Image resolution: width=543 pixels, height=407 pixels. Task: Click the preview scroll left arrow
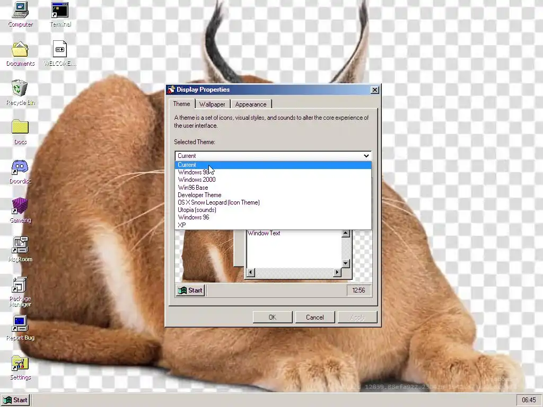251,273
